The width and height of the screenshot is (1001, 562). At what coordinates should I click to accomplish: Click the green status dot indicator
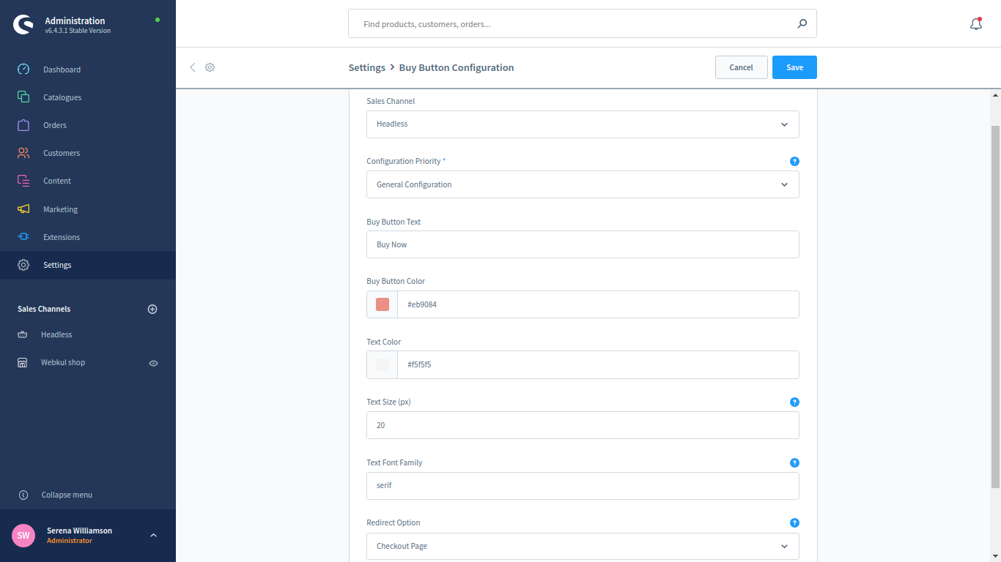pyautogui.click(x=158, y=20)
